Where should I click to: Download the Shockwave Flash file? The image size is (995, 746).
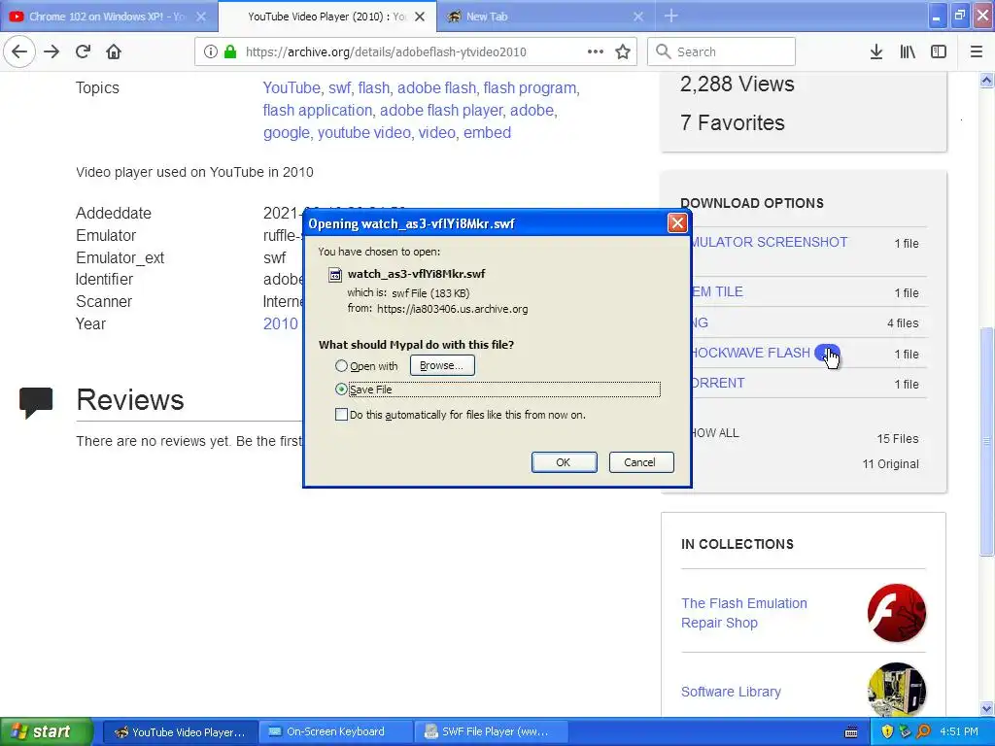(x=750, y=353)
